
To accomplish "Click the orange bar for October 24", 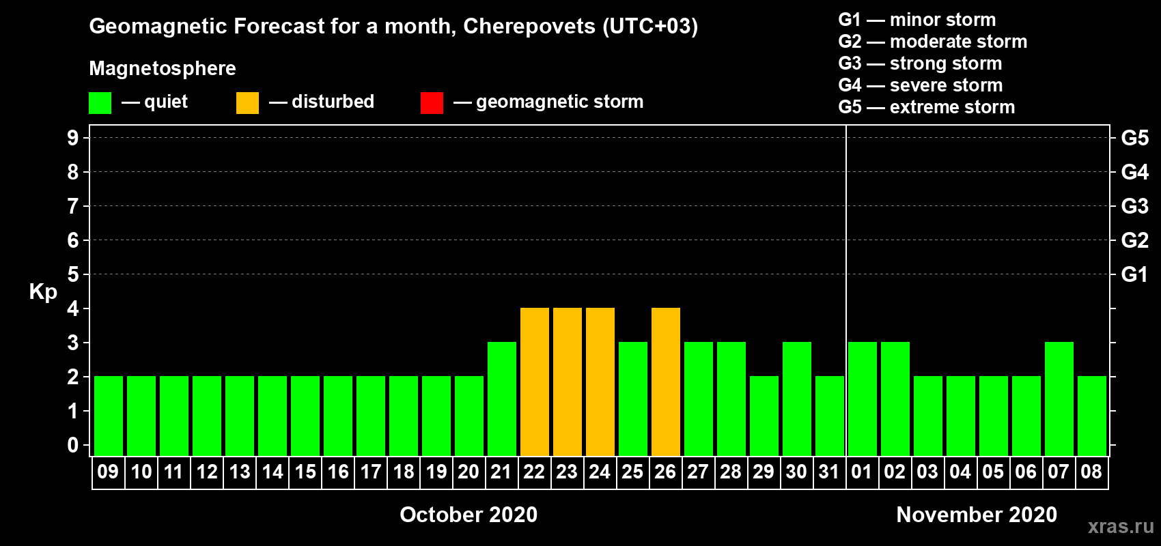I will 600,382.
